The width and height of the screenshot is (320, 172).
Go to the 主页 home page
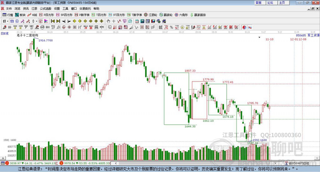283,2
